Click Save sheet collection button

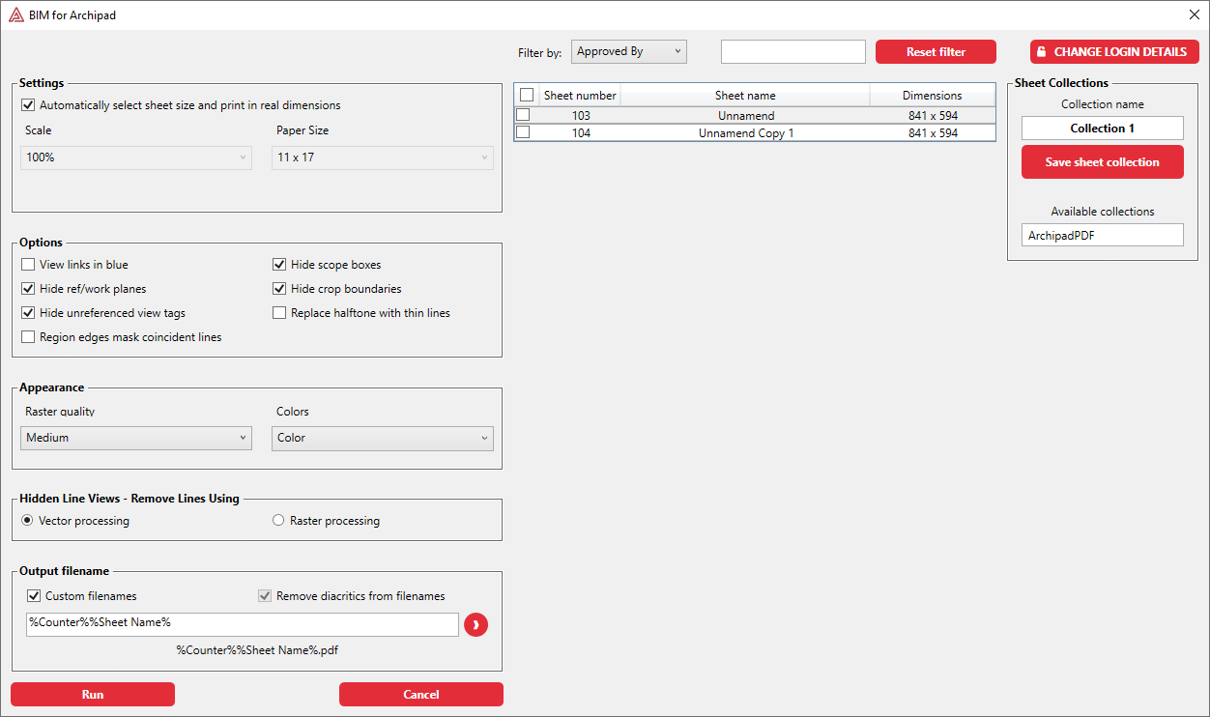click(1103, 162)
